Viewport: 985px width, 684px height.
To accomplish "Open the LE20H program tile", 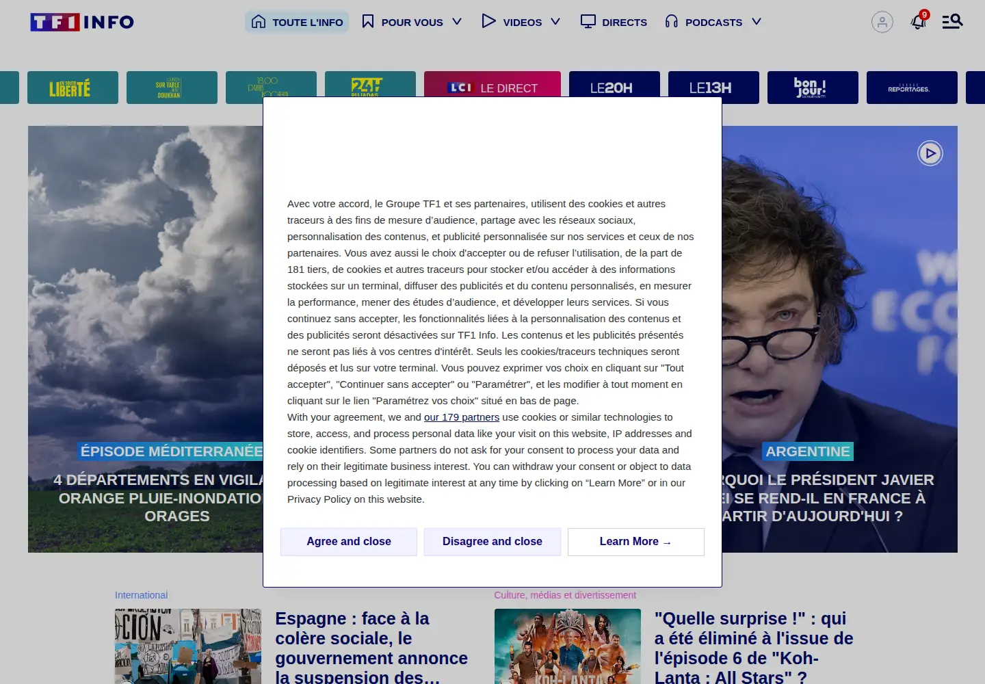I will click(x=614, y=85).
